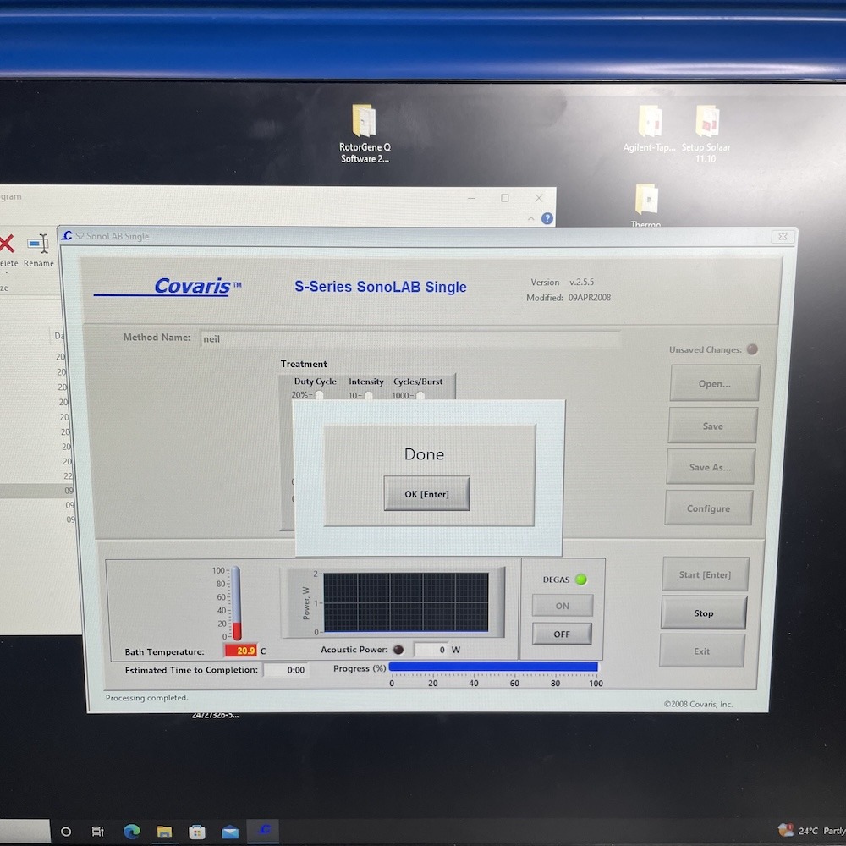Close the S2 SonoLAB Single window
Viewport: 846px width, 846px height.
pyautogui.click(x=783, y=236)
